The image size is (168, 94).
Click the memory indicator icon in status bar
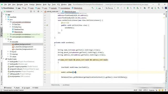[166, 90]
